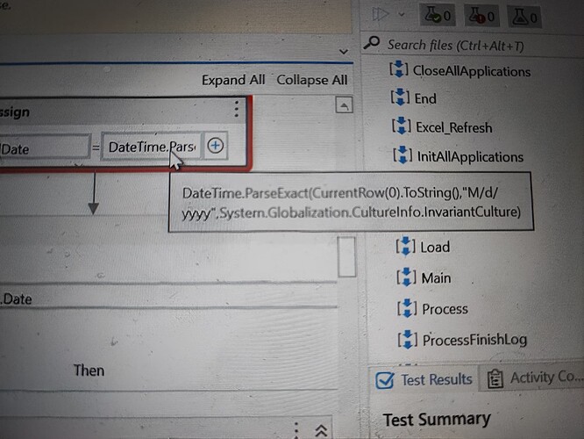Viewport: 584px width, 439px height.
Task: Collapse the activity with double chevron icon
Action: [x=321, y=430]
